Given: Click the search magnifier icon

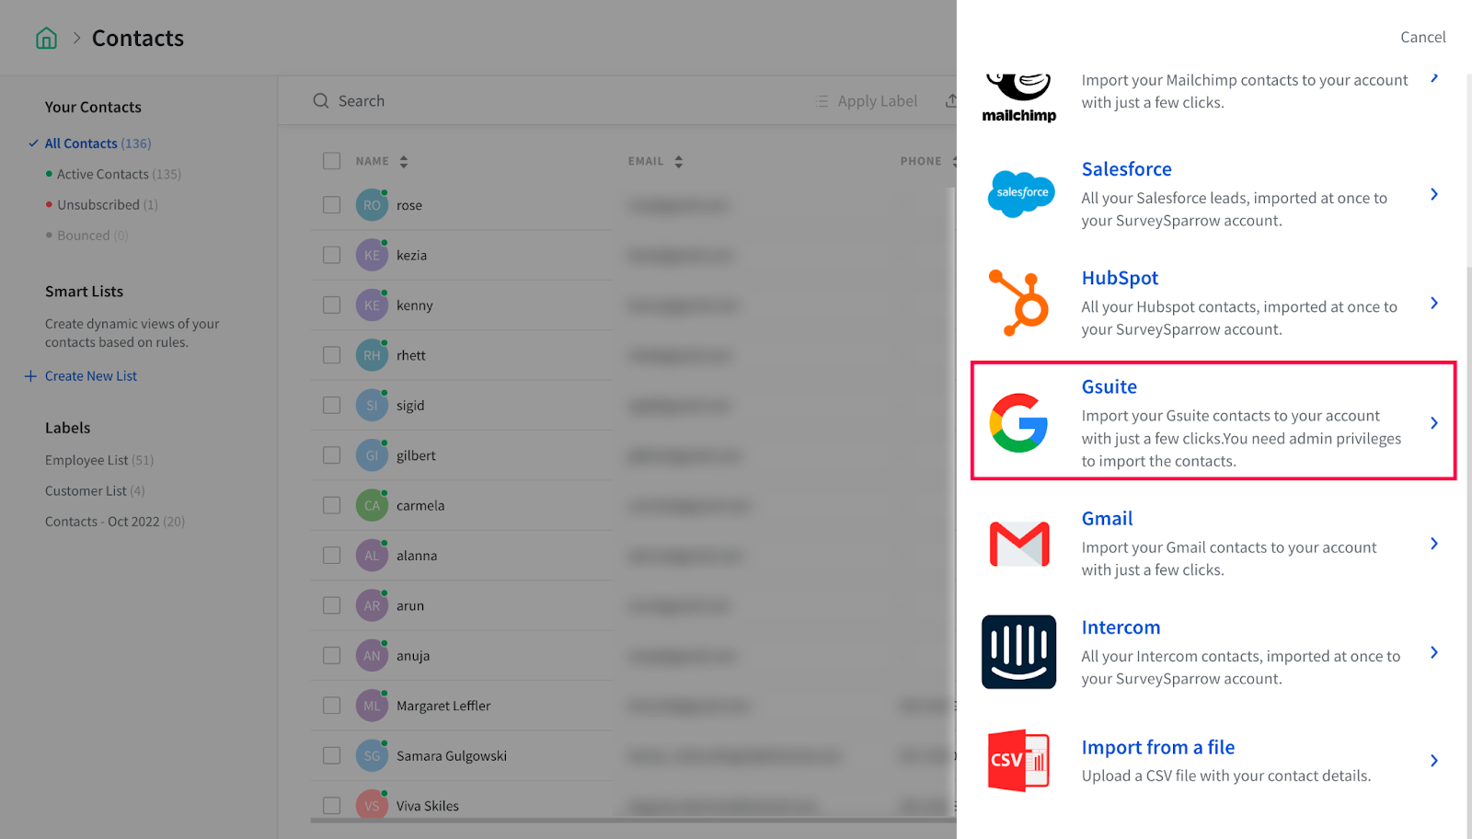Looking at the screenshot, I should coord(321,101).
